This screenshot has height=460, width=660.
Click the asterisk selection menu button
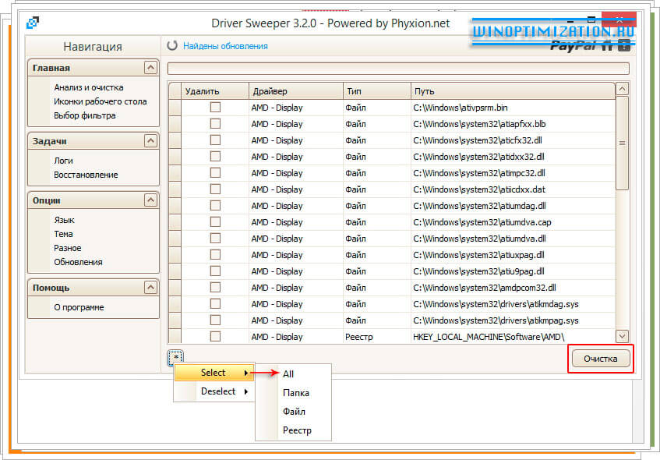coord(176,357)
